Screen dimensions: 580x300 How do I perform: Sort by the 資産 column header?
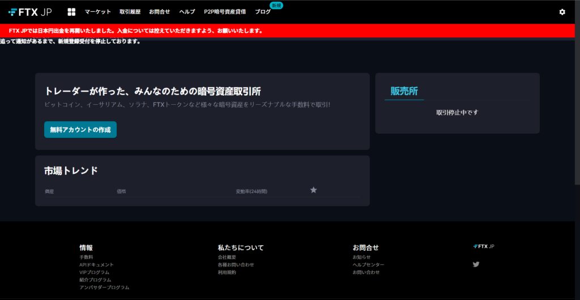click(49, 191)
